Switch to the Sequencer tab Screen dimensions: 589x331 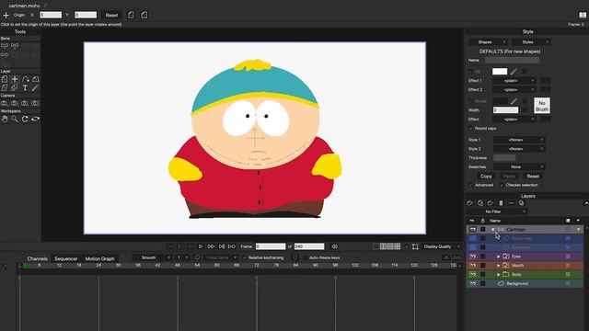click(65, 258)
